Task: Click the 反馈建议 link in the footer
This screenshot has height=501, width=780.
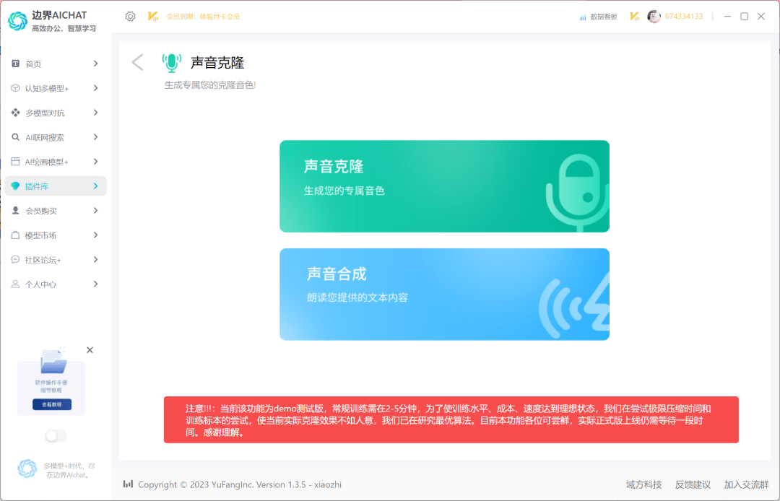Action: click(x=690, y=484)
